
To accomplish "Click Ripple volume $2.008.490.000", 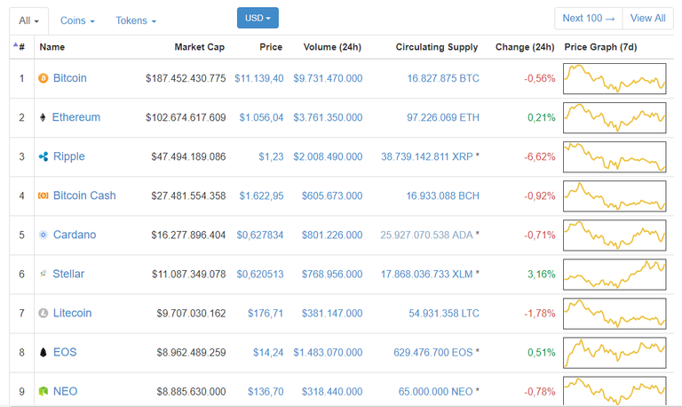I will pyautogui.click(x=328, y=156).
